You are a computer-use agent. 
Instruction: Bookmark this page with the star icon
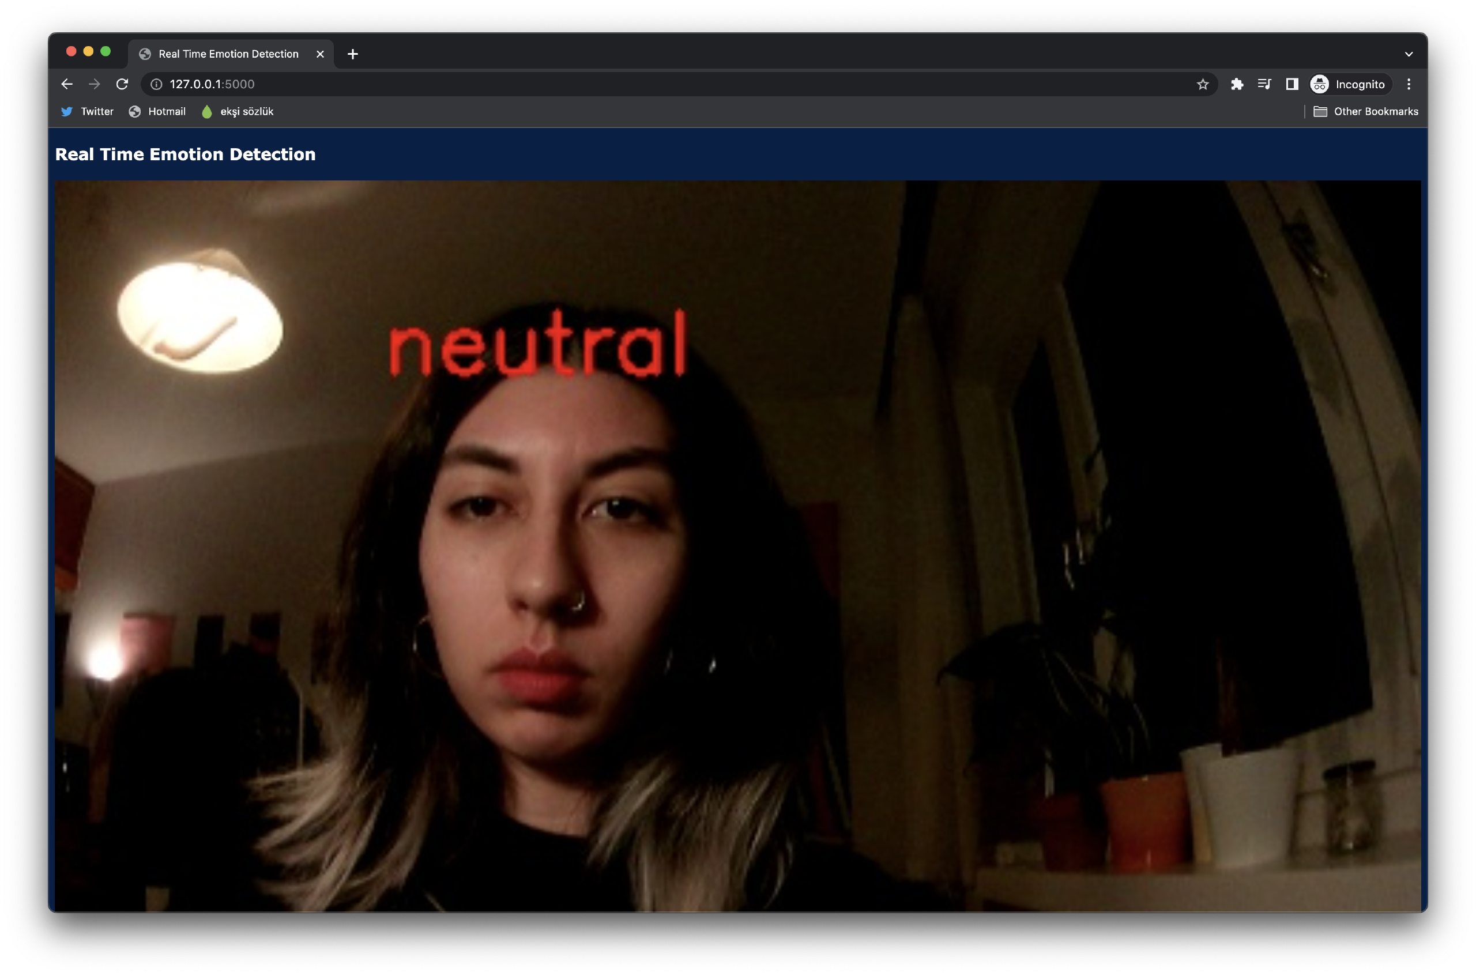pyautogui.click(x=1202, y=84)
